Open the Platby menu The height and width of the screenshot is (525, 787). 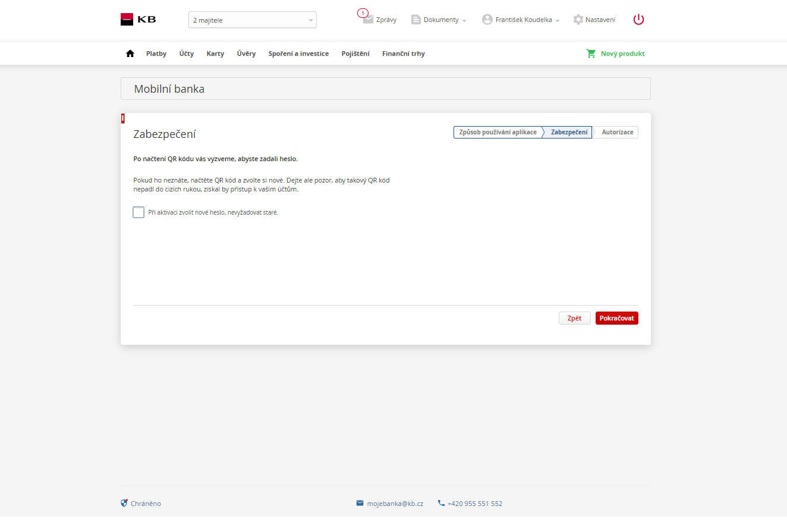156,54
